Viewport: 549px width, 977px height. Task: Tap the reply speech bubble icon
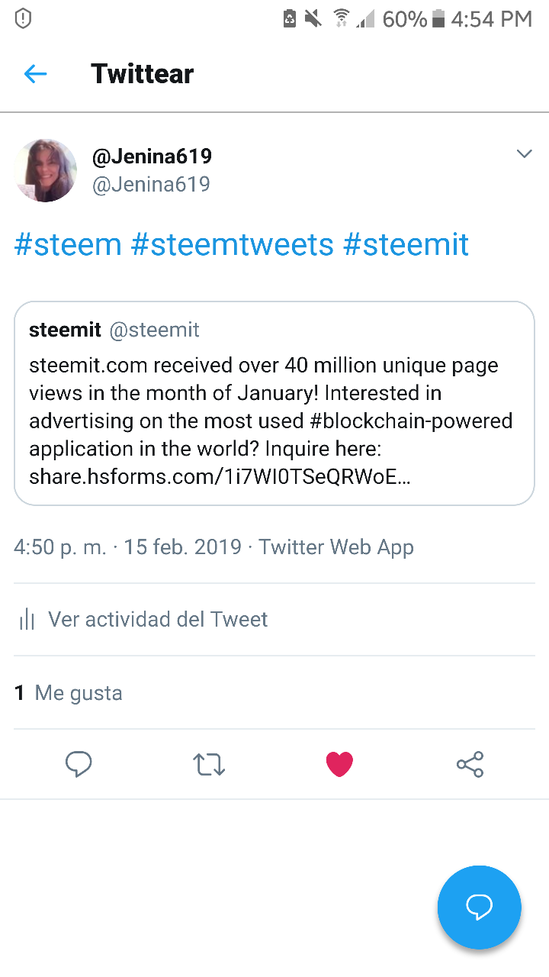point(79,764)
